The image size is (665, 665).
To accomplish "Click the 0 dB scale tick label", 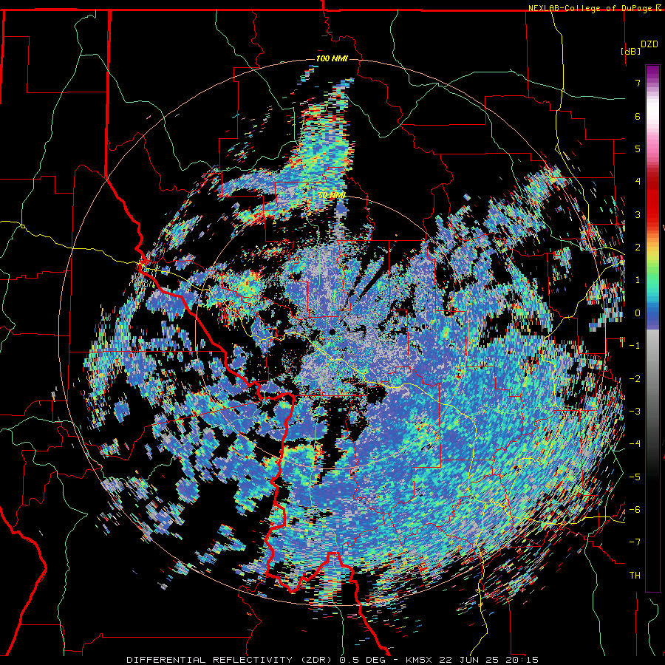I will [x=638, y=313].
